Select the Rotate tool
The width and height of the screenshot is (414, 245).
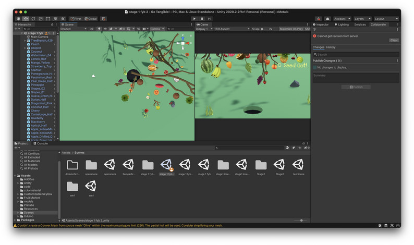click(x=33, y=19)
